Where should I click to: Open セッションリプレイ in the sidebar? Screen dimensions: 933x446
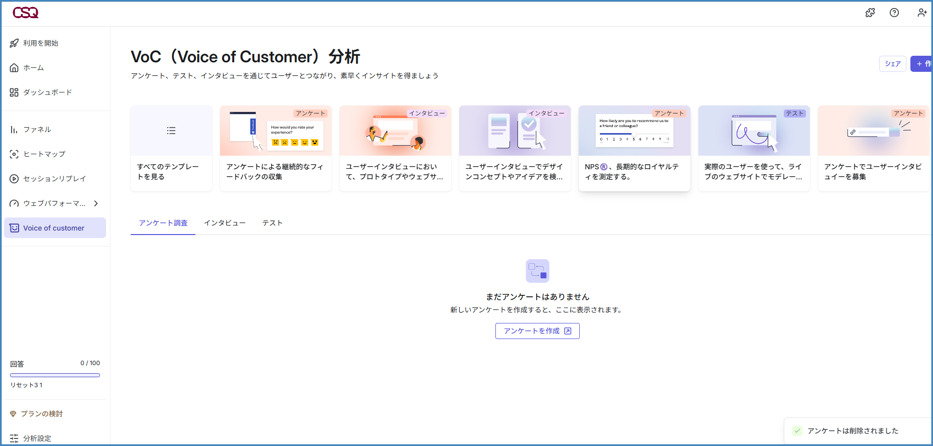pyautogui.click(x=55, y=179)
